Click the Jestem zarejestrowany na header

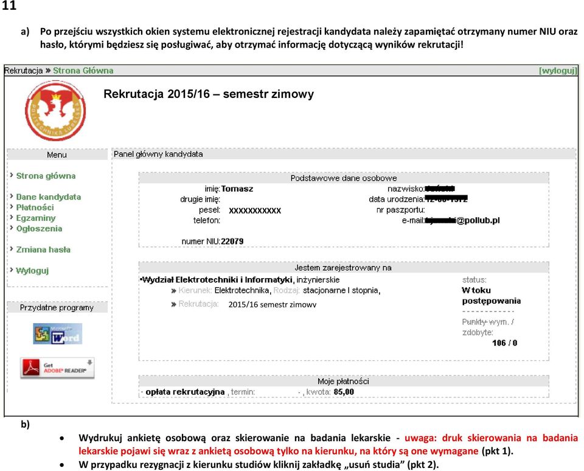pyautogui.click(x=344, y=268)
